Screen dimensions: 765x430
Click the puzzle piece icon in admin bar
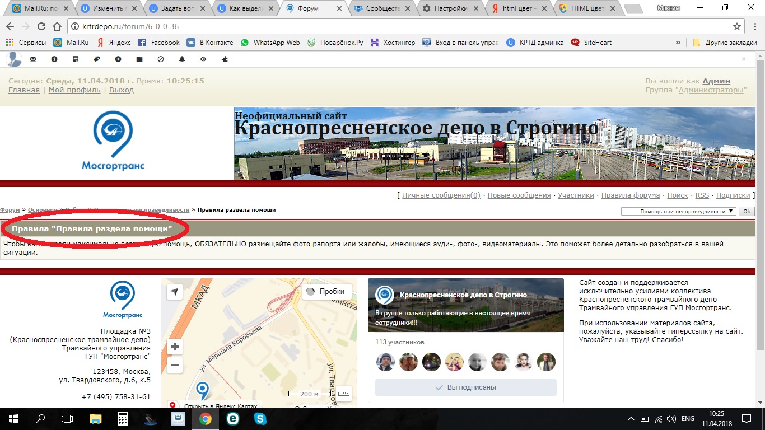point(225,59)
